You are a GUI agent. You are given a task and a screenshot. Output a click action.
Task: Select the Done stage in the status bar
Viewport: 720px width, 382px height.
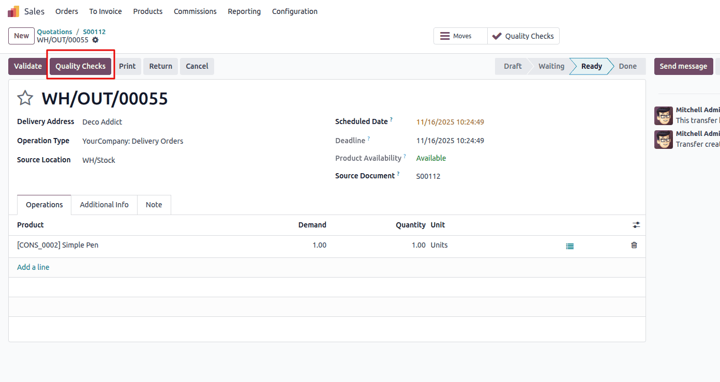pyautogui.click(x=627, y=66)
